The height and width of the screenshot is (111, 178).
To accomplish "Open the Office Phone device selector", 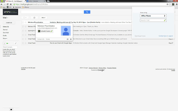I will 153,16.
